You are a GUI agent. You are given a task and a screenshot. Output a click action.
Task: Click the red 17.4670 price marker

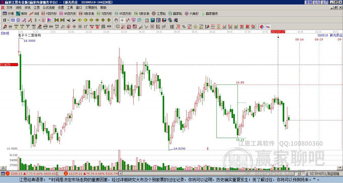click(x=9, y=65)
